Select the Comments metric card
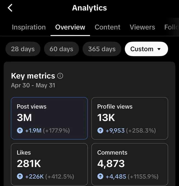Viewport: 179px width, 186px height. pos(130,164)
